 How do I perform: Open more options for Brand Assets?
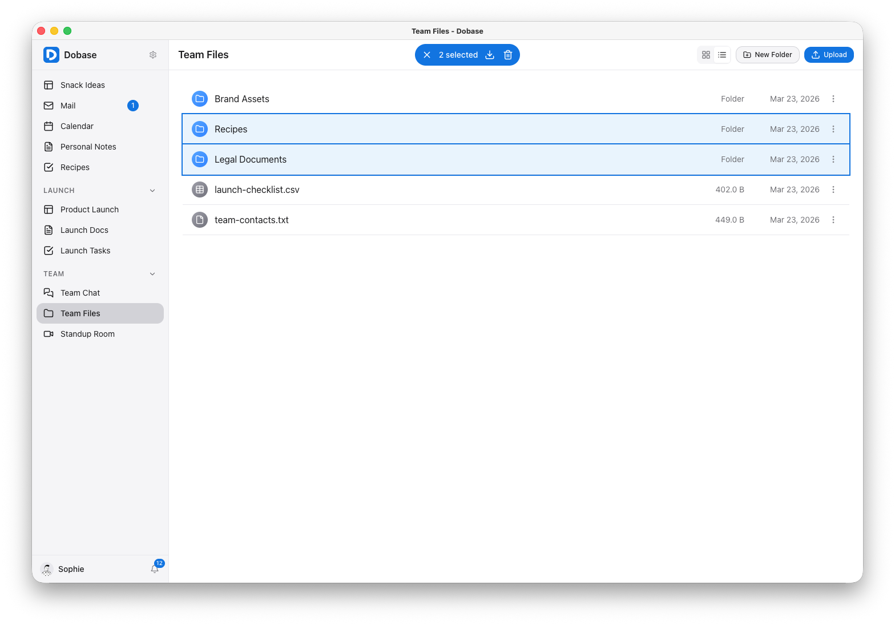[x=833, y=99]
